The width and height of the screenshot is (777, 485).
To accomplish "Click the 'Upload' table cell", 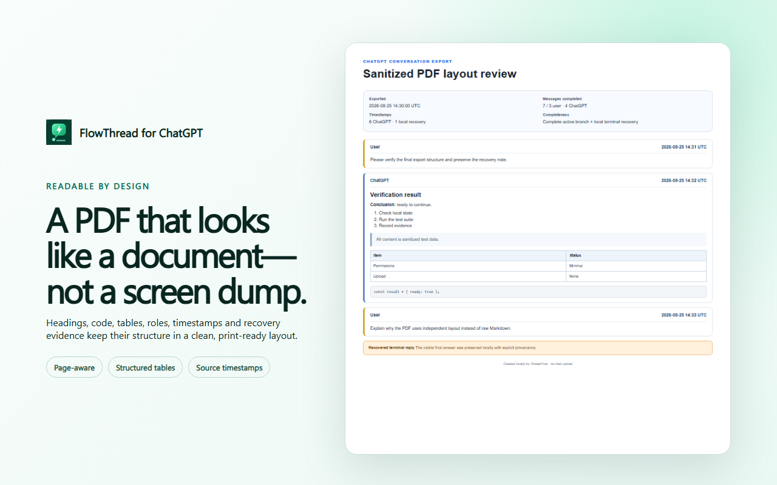I will [468, 276].
